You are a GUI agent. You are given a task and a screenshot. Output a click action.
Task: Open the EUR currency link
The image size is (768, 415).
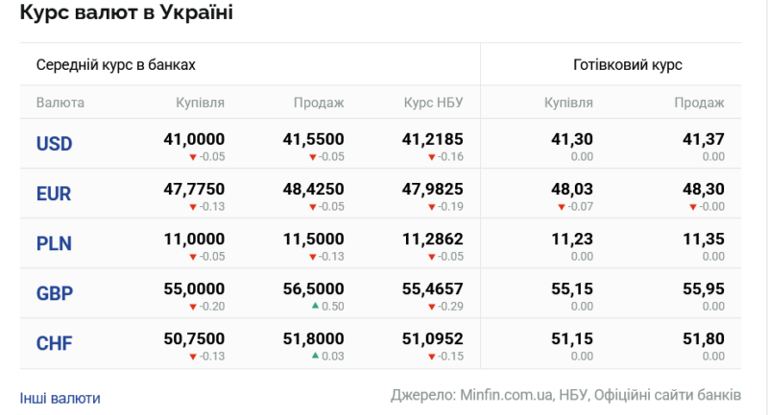(54, 194)
